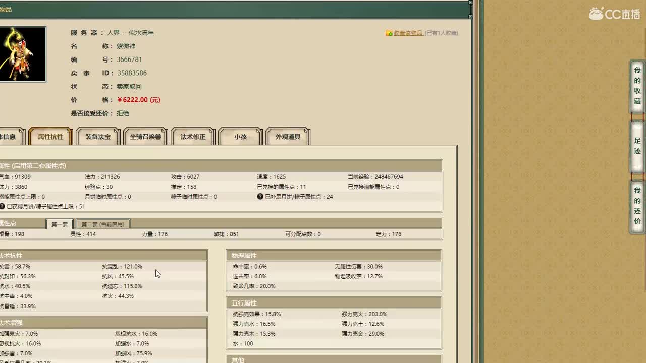
Task: Switch to the 装备法宝 tab
Action: pyautogui.click(x=98, y=137)
